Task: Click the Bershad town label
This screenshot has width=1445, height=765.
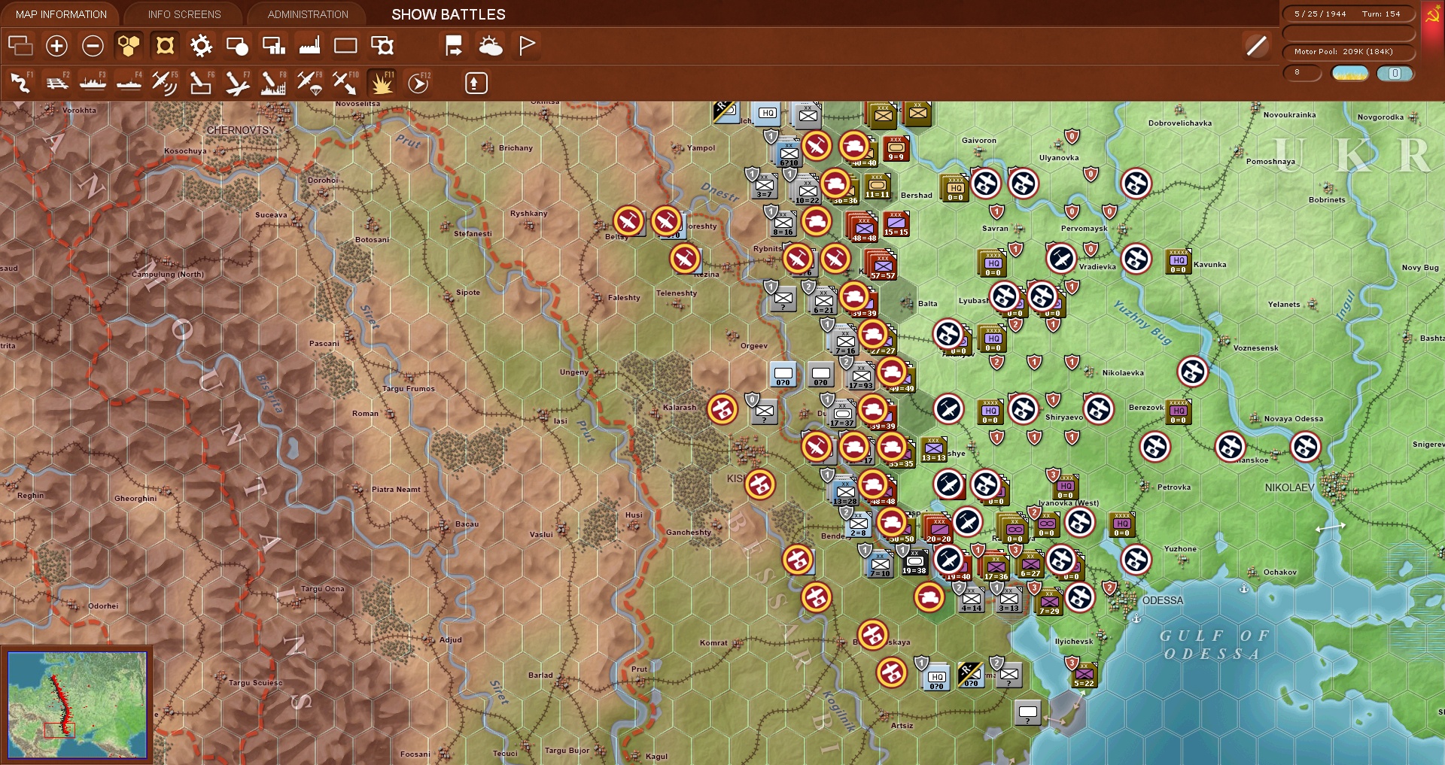Action: (x=916, y=196)
